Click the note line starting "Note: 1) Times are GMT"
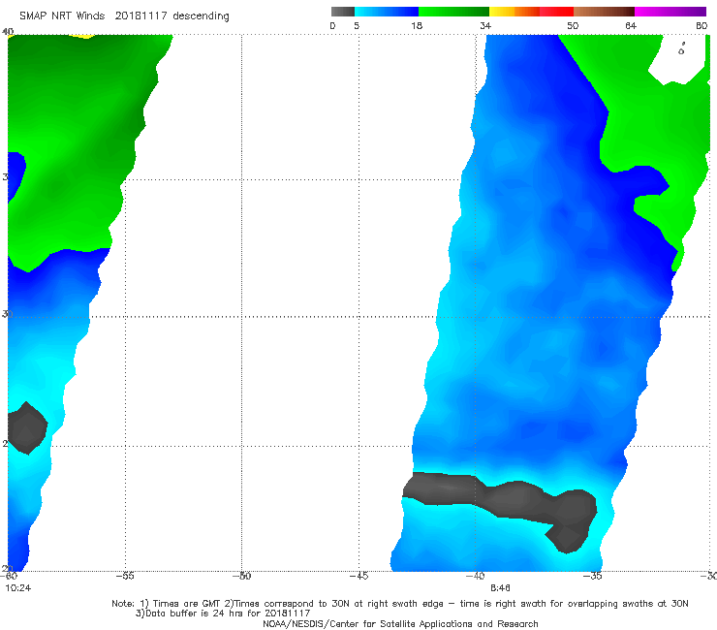 [399, 604]
